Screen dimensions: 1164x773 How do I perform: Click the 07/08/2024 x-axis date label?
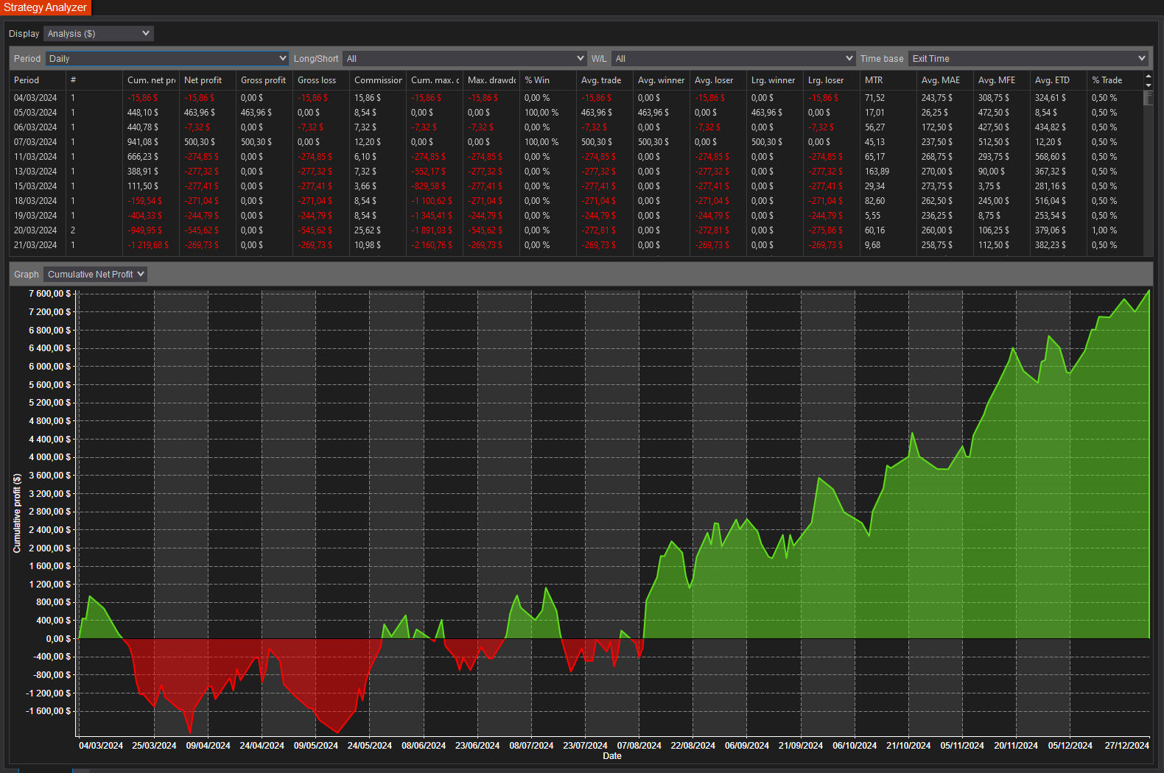coord(639,746)
